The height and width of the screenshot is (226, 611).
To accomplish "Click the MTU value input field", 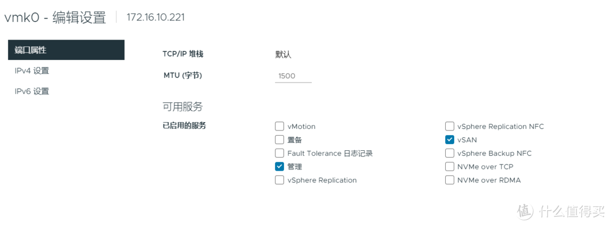I will (x=293, y=76).
